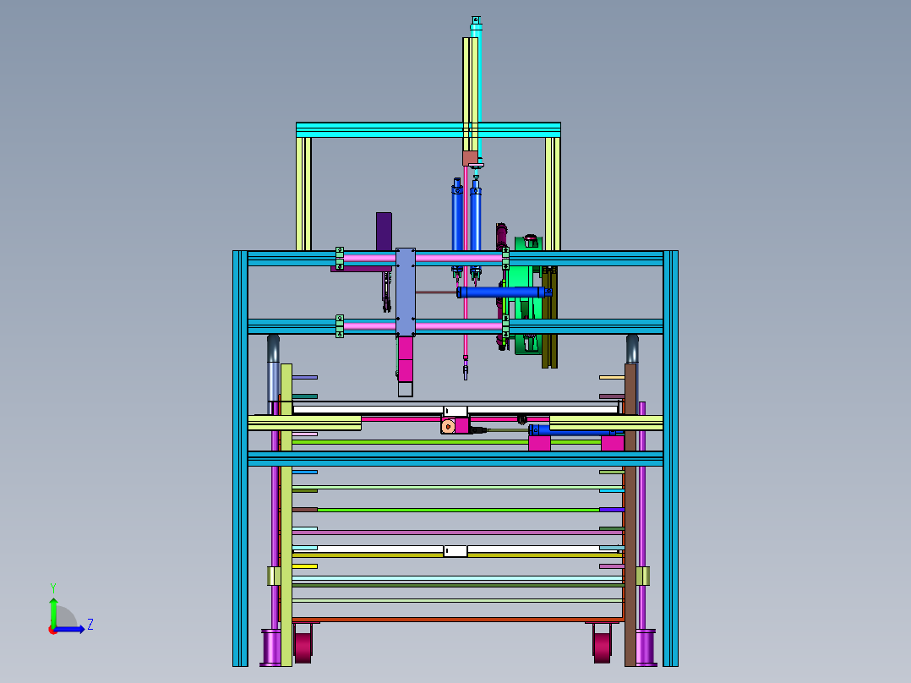
Task: Select the light blue vertical slide plate
Action: pos(406,292)
